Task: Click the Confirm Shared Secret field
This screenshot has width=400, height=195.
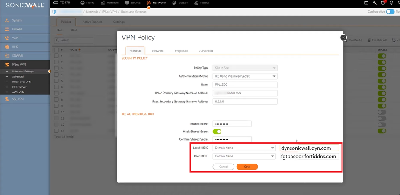Action: 232,139
